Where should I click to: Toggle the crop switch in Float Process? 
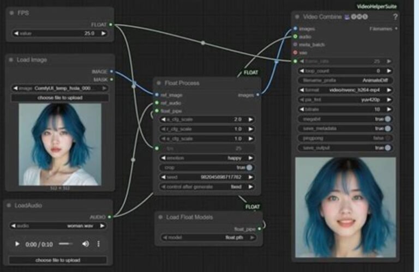click(x=249, y=167)
